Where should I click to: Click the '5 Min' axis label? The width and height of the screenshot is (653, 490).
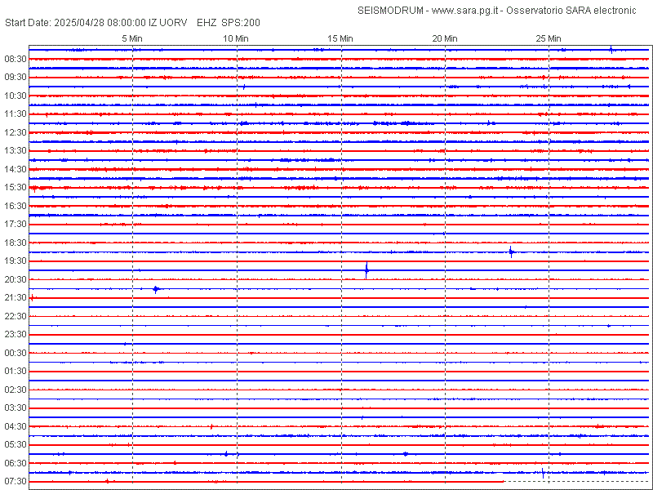[x=132, y=38]
